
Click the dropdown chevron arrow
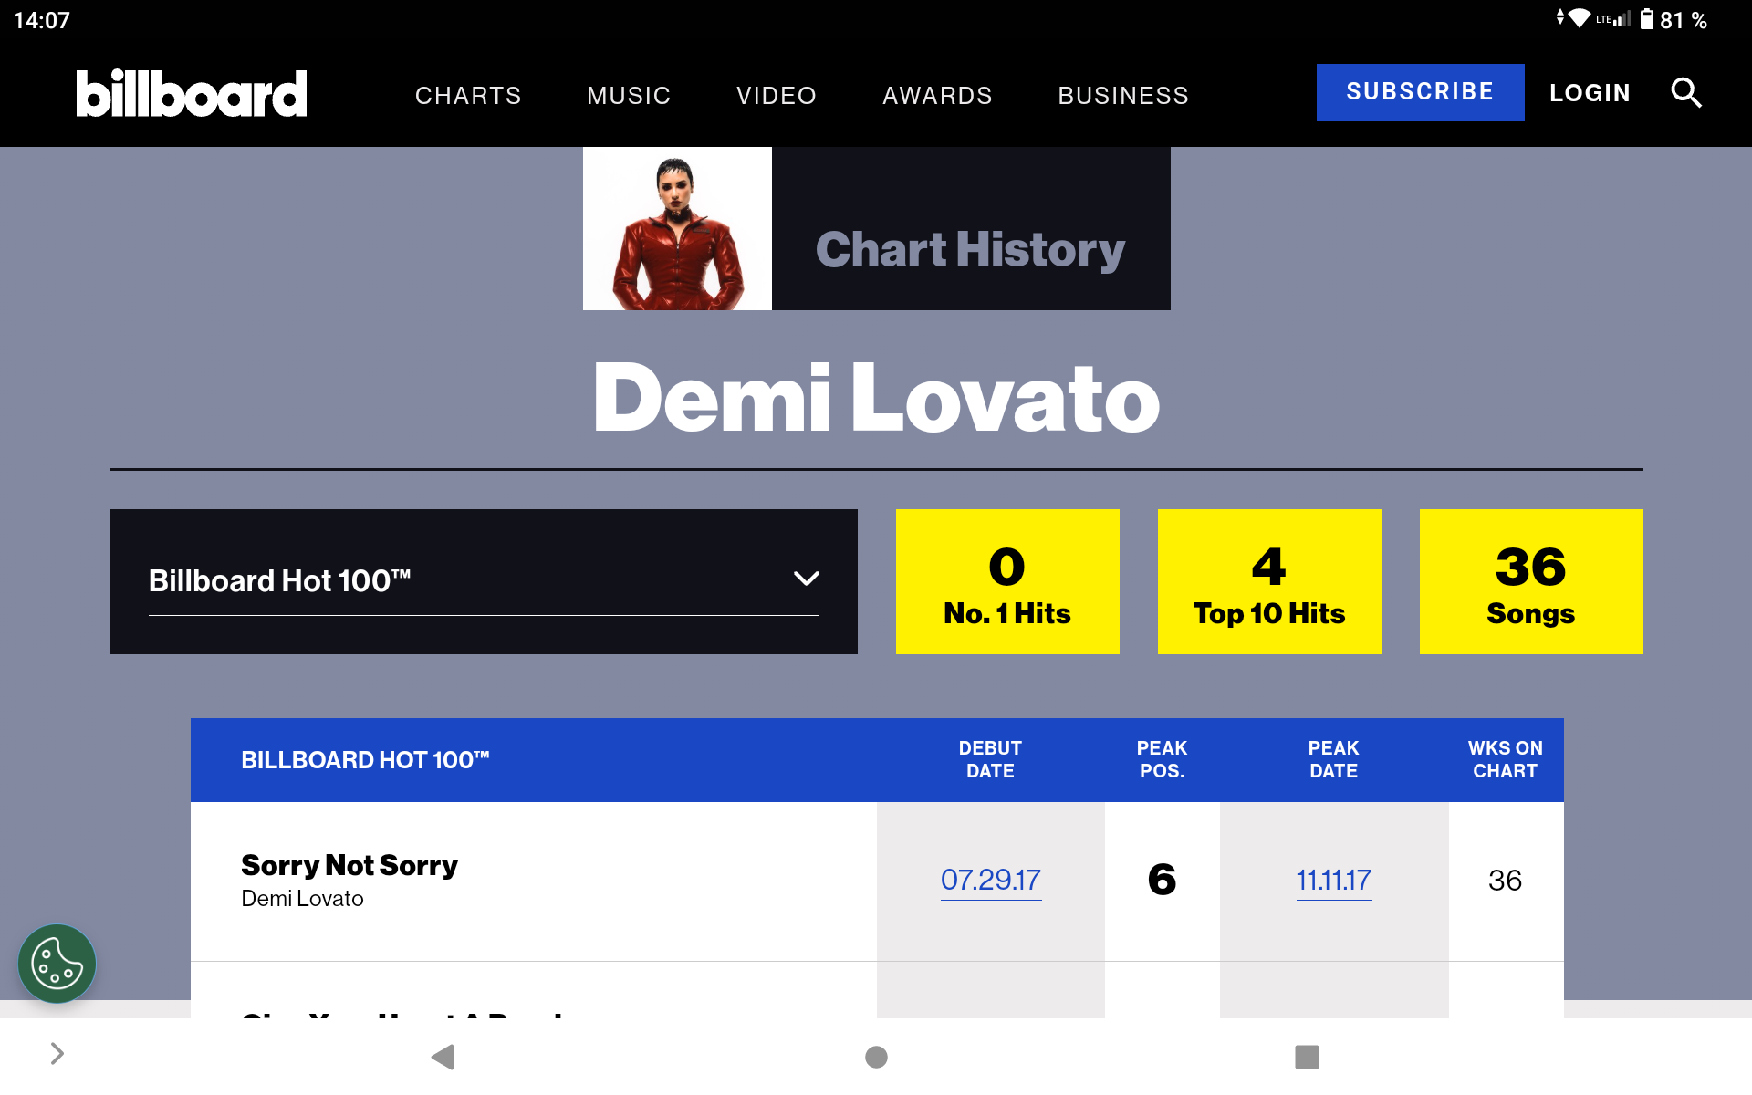pyautogui.click(x=806, y=579)
